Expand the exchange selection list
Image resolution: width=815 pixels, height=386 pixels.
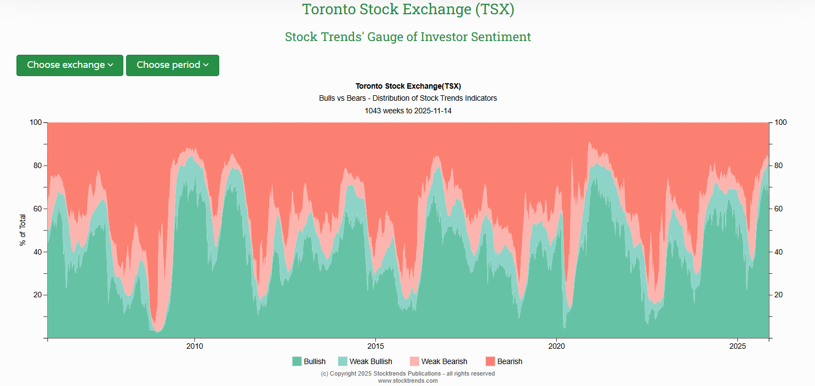pyautogui.click(x=70, y=65)
